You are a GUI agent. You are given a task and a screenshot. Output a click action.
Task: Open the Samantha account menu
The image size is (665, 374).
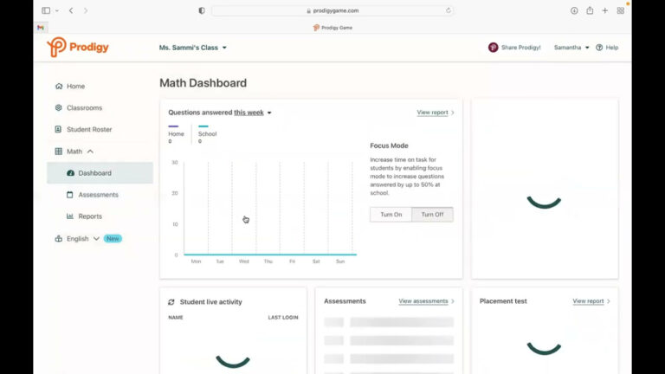571,48
